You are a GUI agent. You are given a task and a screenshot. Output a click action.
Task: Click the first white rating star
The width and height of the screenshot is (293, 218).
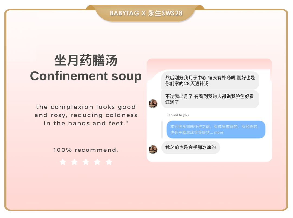[63, 162]
